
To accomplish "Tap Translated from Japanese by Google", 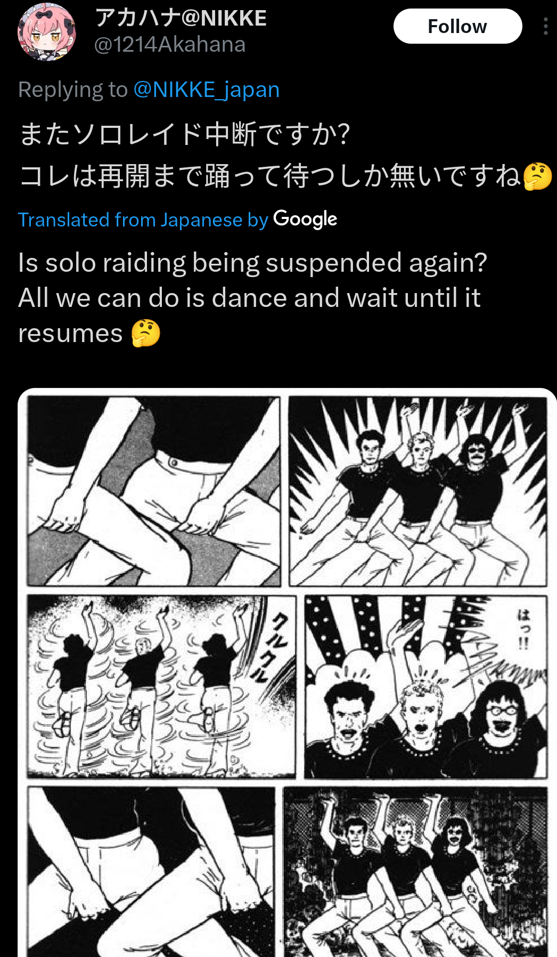I will pos(177,220).
